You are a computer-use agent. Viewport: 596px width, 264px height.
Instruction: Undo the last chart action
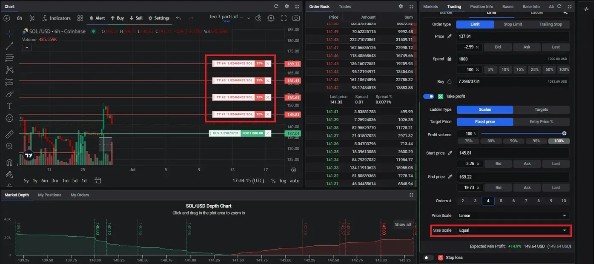point(178,18)
